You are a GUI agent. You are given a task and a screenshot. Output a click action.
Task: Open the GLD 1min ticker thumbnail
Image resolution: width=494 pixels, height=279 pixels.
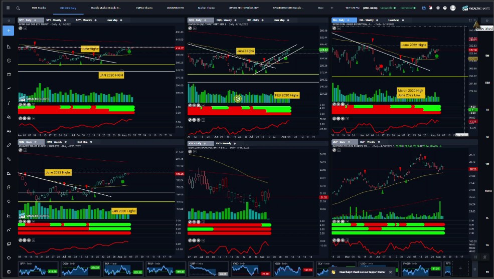click(293, 269)
